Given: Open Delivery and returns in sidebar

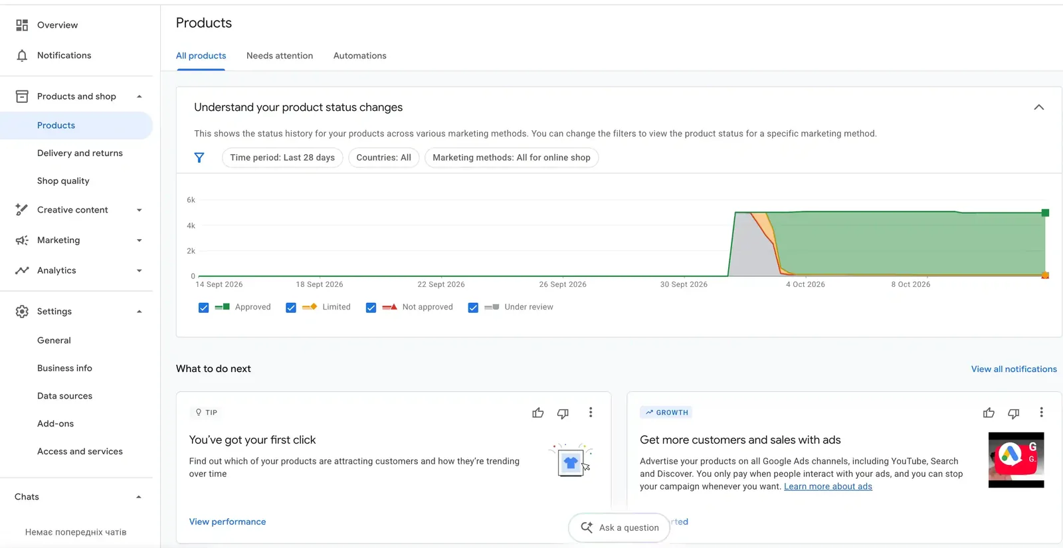Looking at the screenshot, I should pos(80,153).
